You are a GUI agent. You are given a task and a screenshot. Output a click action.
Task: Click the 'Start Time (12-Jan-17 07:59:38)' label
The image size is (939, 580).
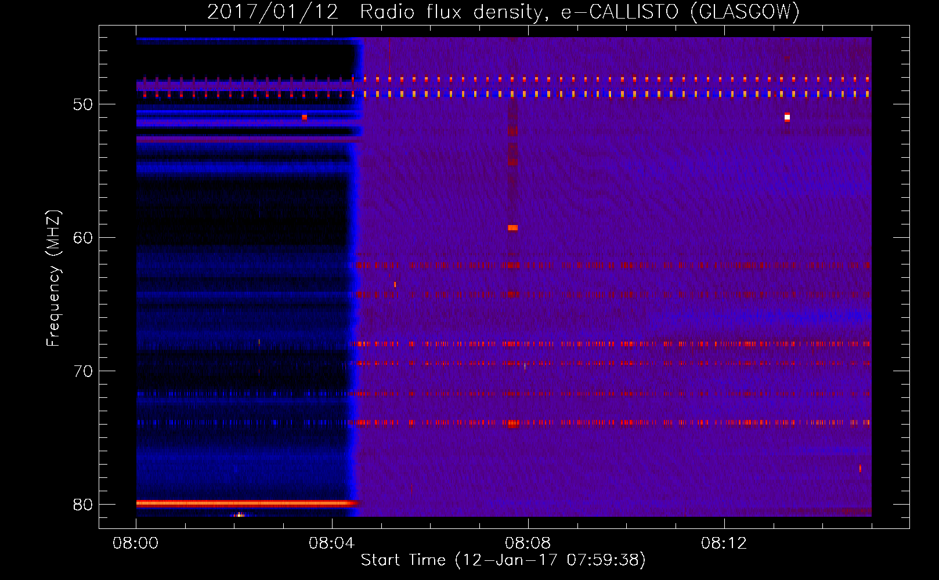[x=503, y=560]
